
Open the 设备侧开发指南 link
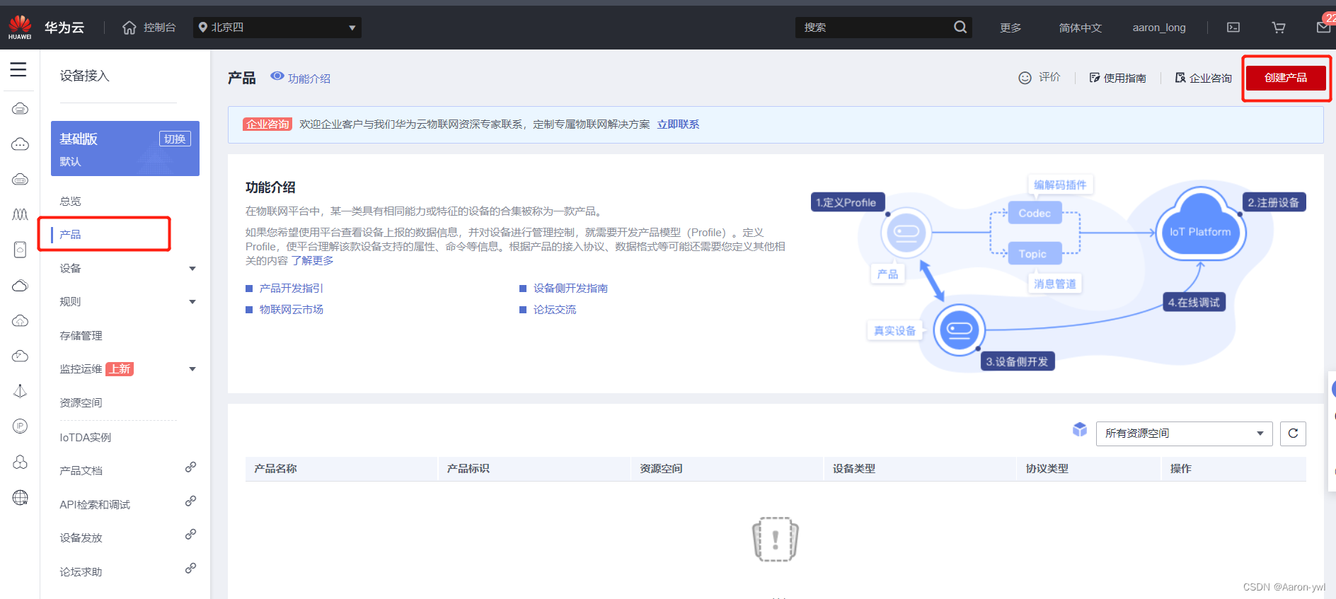click(570, 289)
